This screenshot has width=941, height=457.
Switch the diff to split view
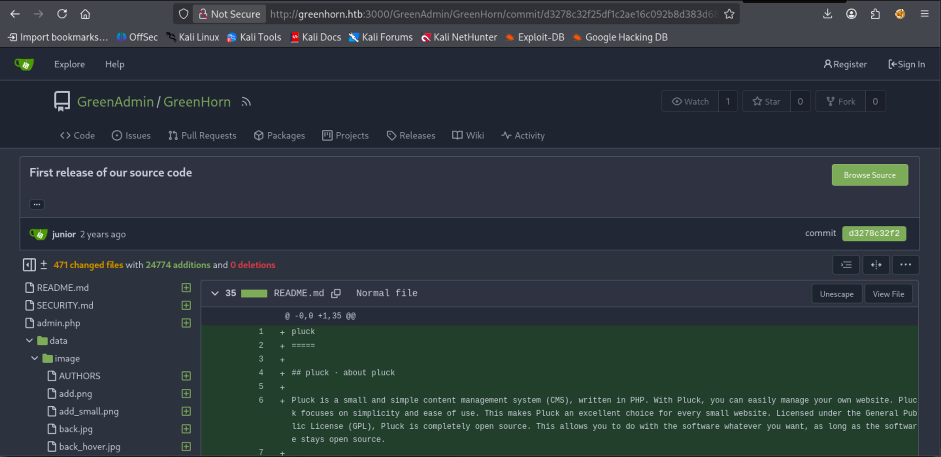point(876,265)
